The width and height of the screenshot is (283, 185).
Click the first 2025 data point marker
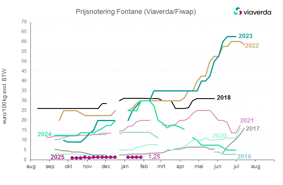[72, 158]
